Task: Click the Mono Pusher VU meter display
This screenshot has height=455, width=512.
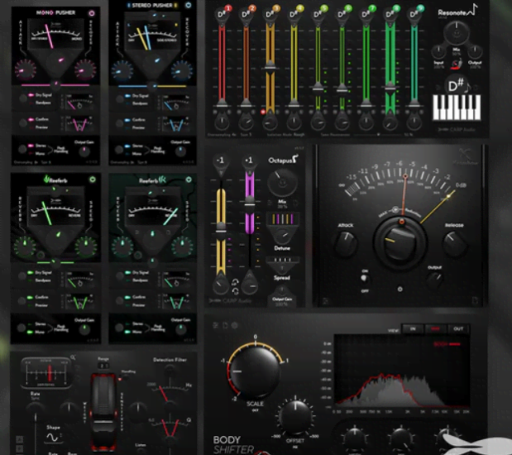Action: tap(55, 34)
